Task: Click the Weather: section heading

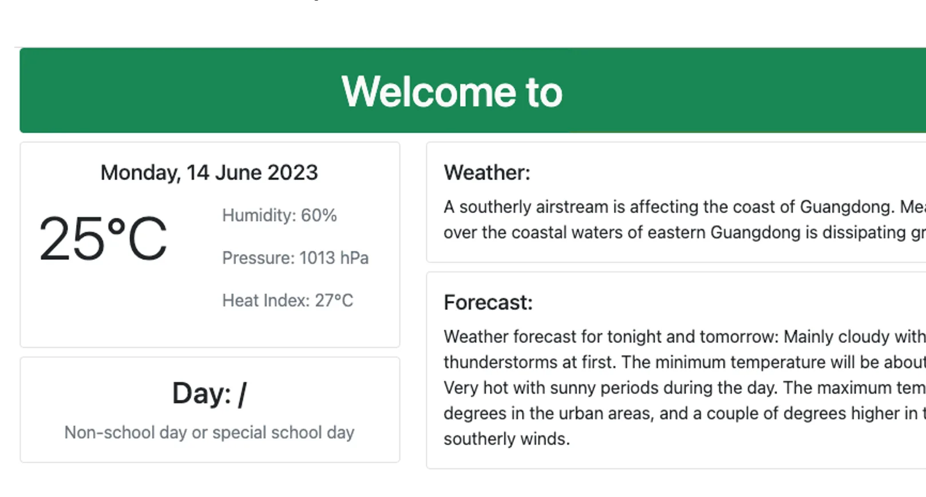Action: [x=487, y=173]
